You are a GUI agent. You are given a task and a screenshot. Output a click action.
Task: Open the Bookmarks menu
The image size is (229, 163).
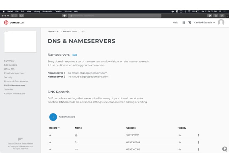(x=47, y=12)
